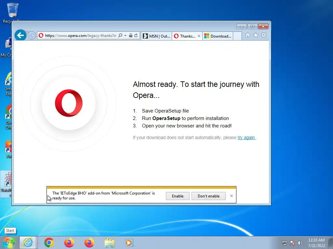This screenshot has width=333, height=249.
Task: Click the IE Home icon
Action: tap(247, 35)
